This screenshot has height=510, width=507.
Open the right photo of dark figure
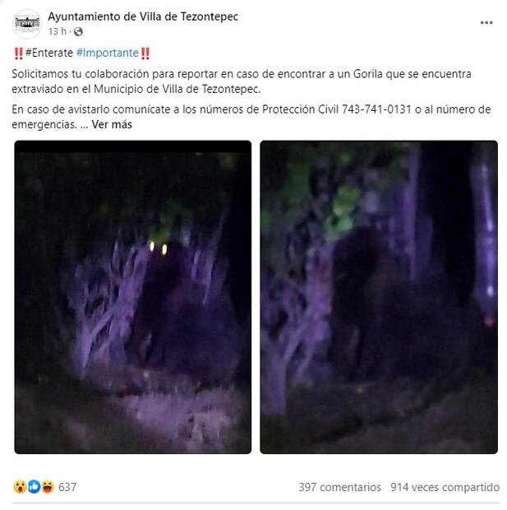(x=379, y=297)
